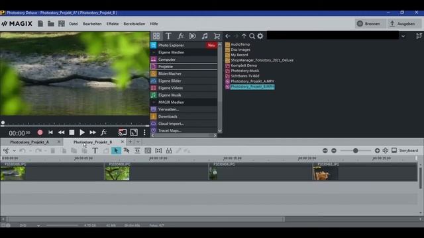424x238 pixels.
Task: Expand the cut tool dropdown arrow
Action: tap(14, 151)
